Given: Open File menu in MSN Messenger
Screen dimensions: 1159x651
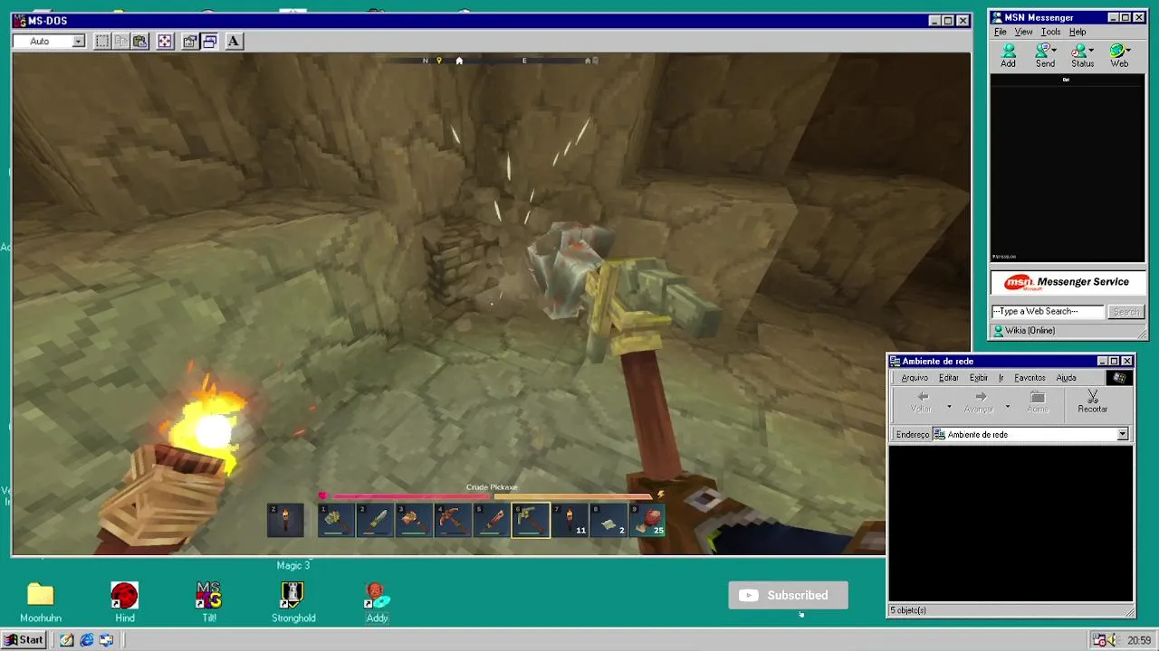Looking at the screenshot, I should coord(1001,32).
